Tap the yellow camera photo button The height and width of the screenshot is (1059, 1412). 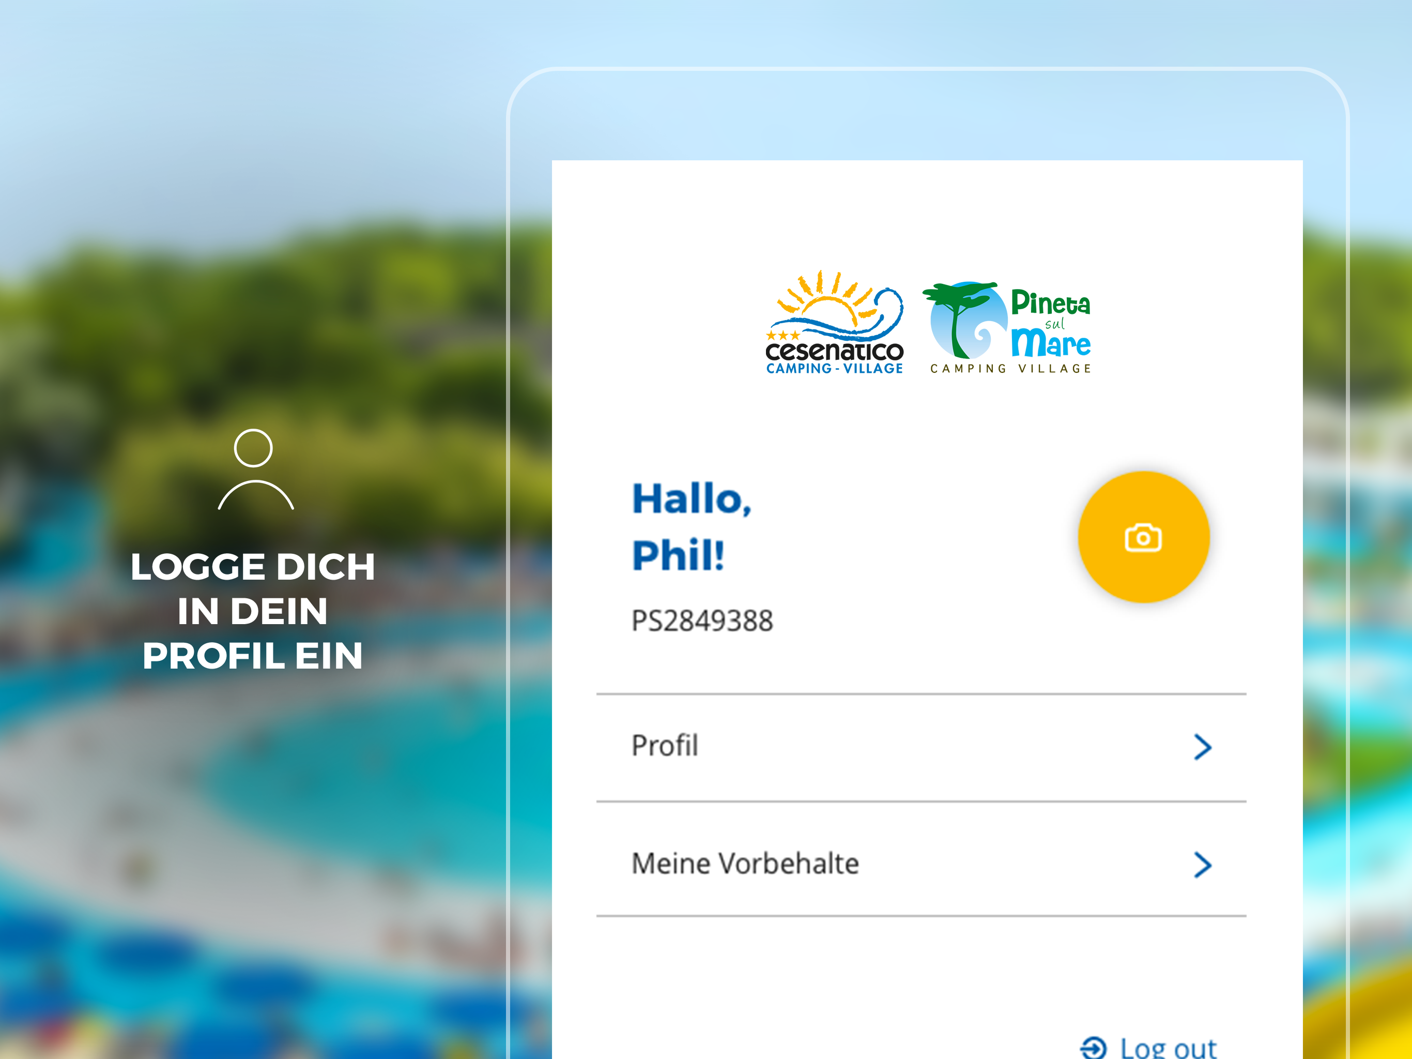[x=1143, y=537]
